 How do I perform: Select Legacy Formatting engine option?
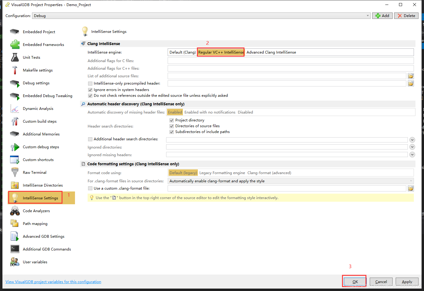point(222,173)
